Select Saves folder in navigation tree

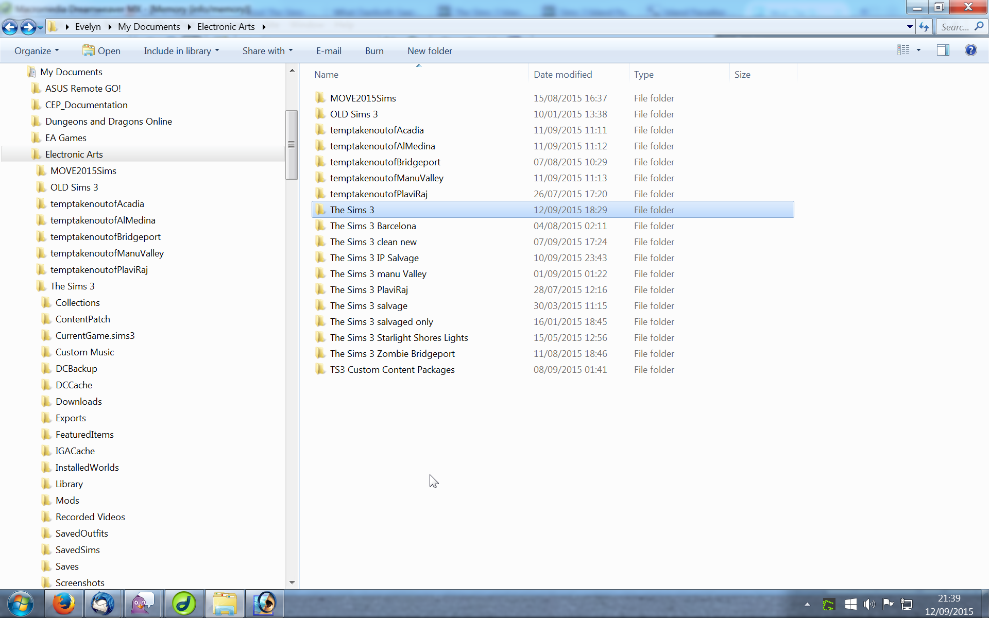[x=67, y=566]
